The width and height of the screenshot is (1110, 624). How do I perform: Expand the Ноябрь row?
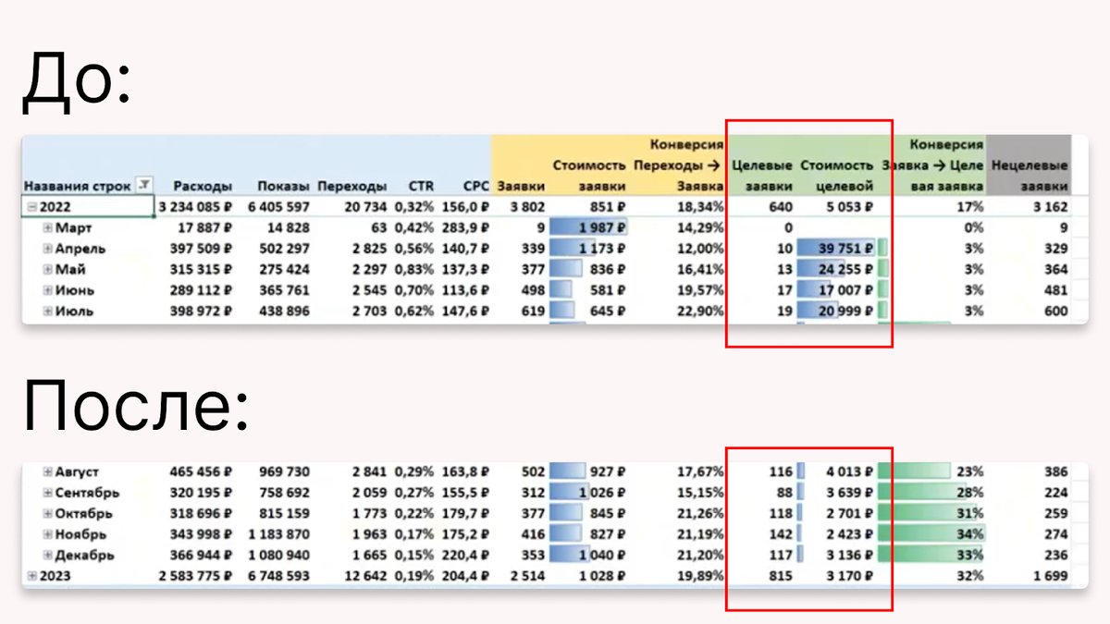pyautogui.click(x=48, y=534)
